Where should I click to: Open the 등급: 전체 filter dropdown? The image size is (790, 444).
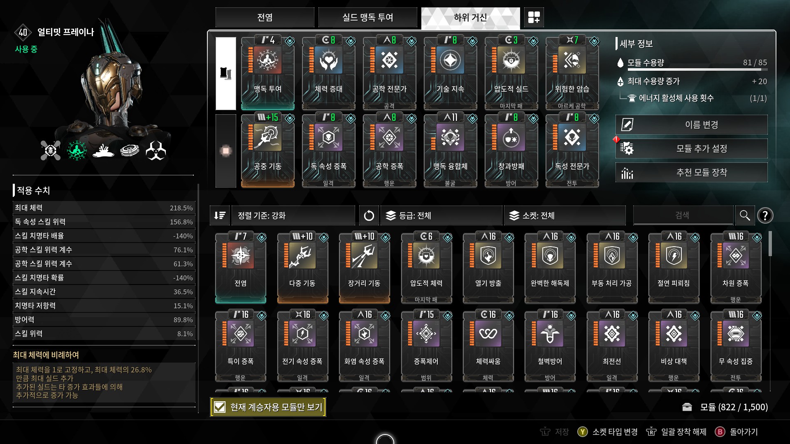[441, 215]
